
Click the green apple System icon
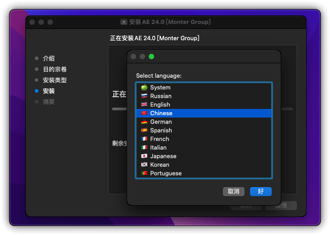[x=144, y=87]
